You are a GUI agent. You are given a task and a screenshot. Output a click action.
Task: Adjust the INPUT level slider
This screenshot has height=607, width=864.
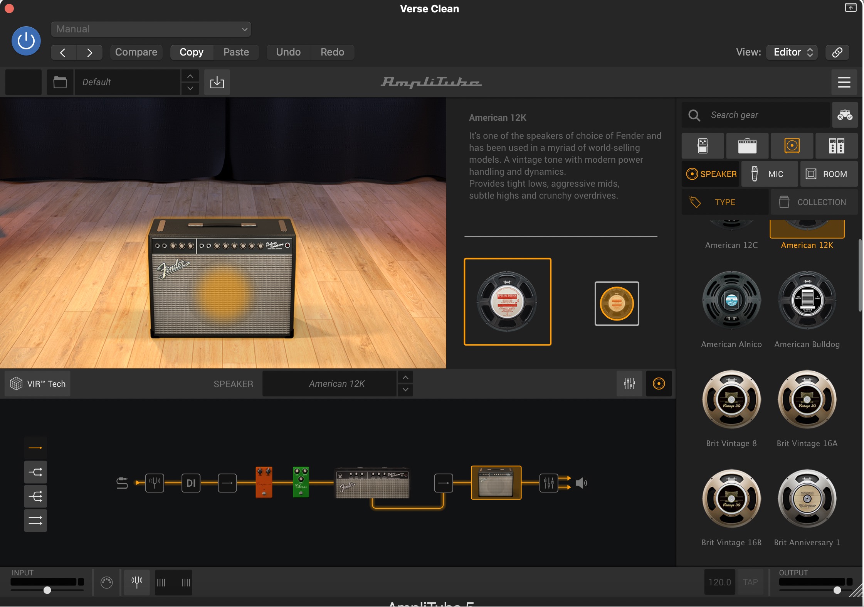pyautogui.click(x=47, y=590)
